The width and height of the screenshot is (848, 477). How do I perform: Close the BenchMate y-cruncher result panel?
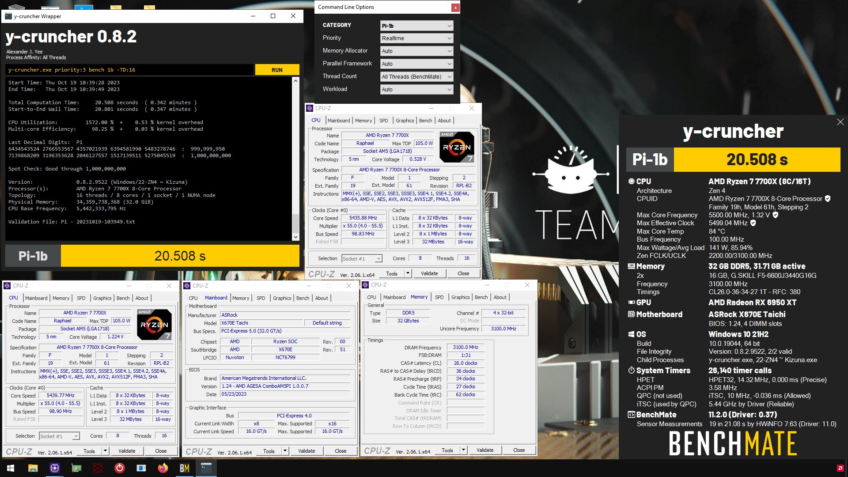840,122
